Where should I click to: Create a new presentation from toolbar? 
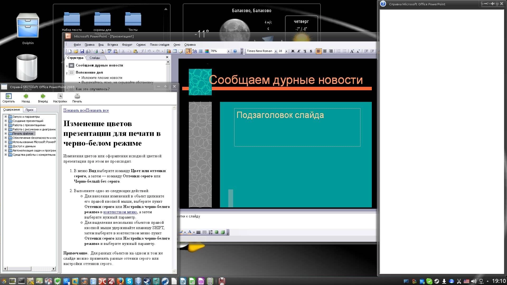[70, 51]
